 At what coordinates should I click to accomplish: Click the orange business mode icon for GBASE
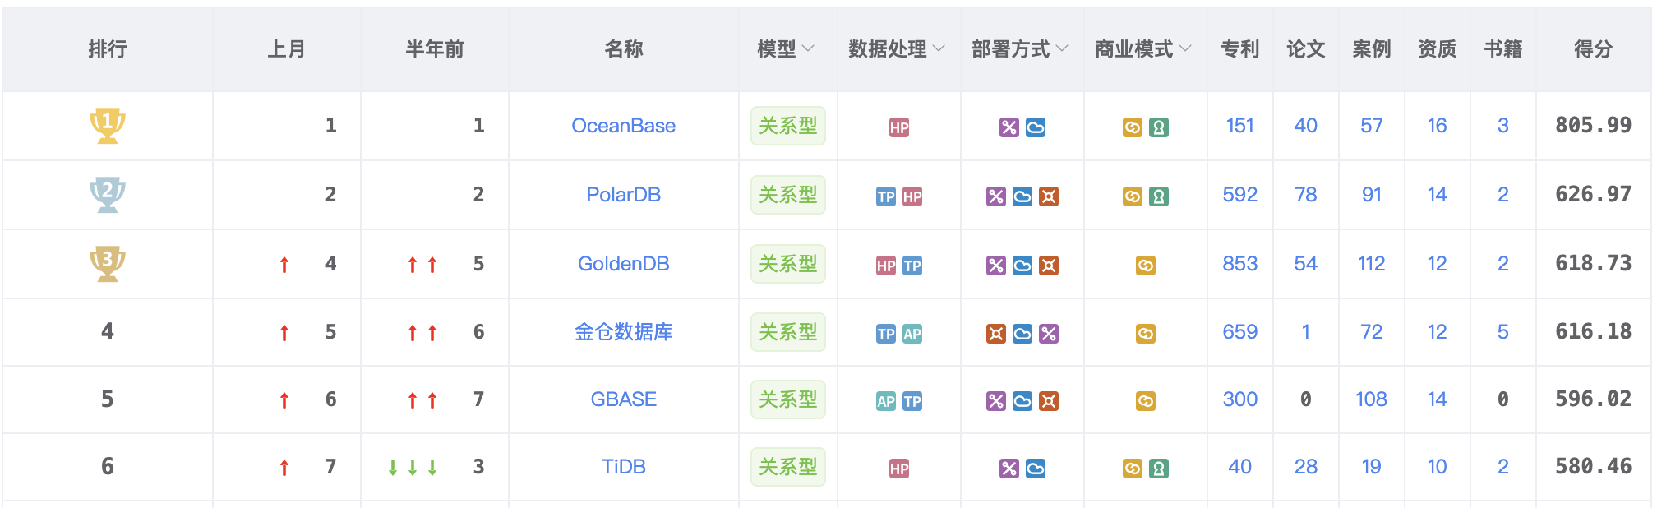tap(1146, 401)
